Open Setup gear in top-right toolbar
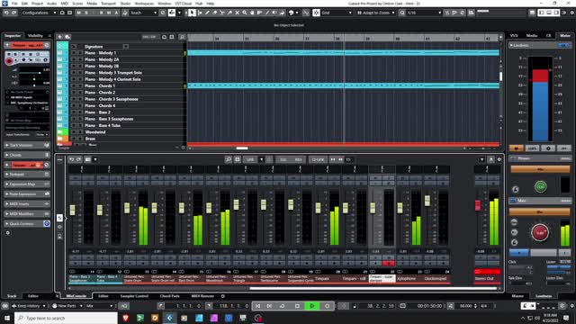This screenshot has width=576, height=324. pyautogui.click(x=572, y=13)
